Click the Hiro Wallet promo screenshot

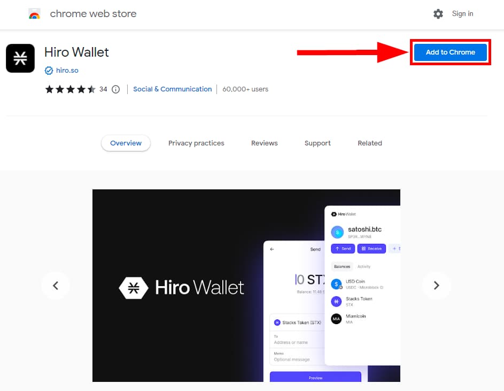tap(246, 286)
